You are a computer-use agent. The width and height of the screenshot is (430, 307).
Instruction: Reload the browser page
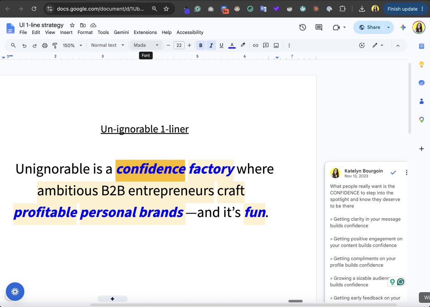pos(34,9)
